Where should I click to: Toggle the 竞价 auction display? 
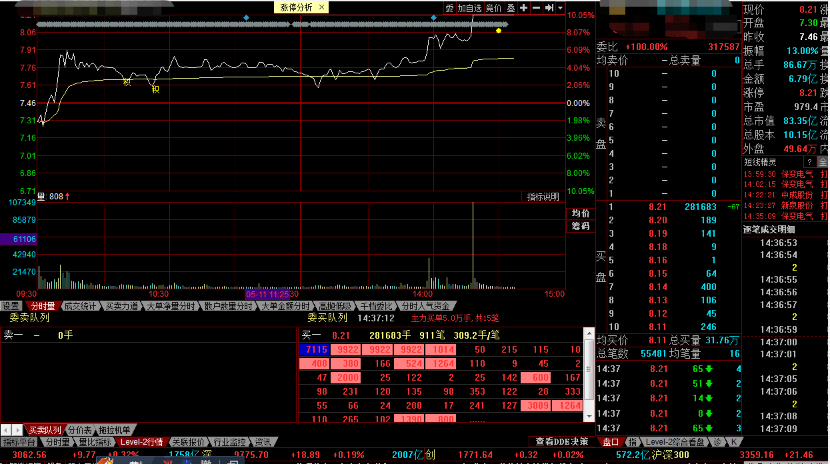pos(493,8)
